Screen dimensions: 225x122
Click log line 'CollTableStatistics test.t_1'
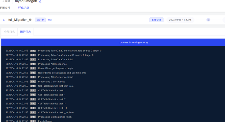pos(53,108)
